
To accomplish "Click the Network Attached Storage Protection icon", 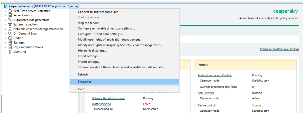I will point(10,29).
